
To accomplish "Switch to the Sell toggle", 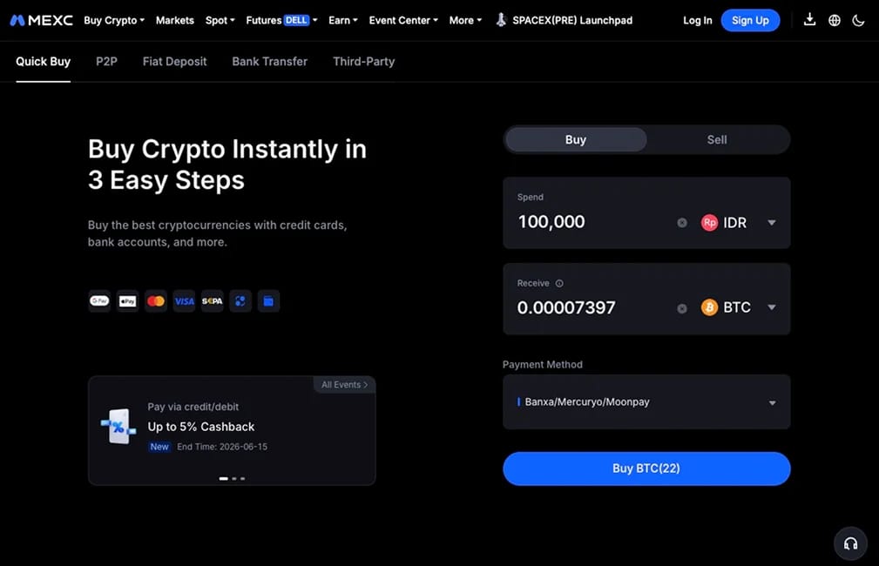I will [x=717, y=139].
